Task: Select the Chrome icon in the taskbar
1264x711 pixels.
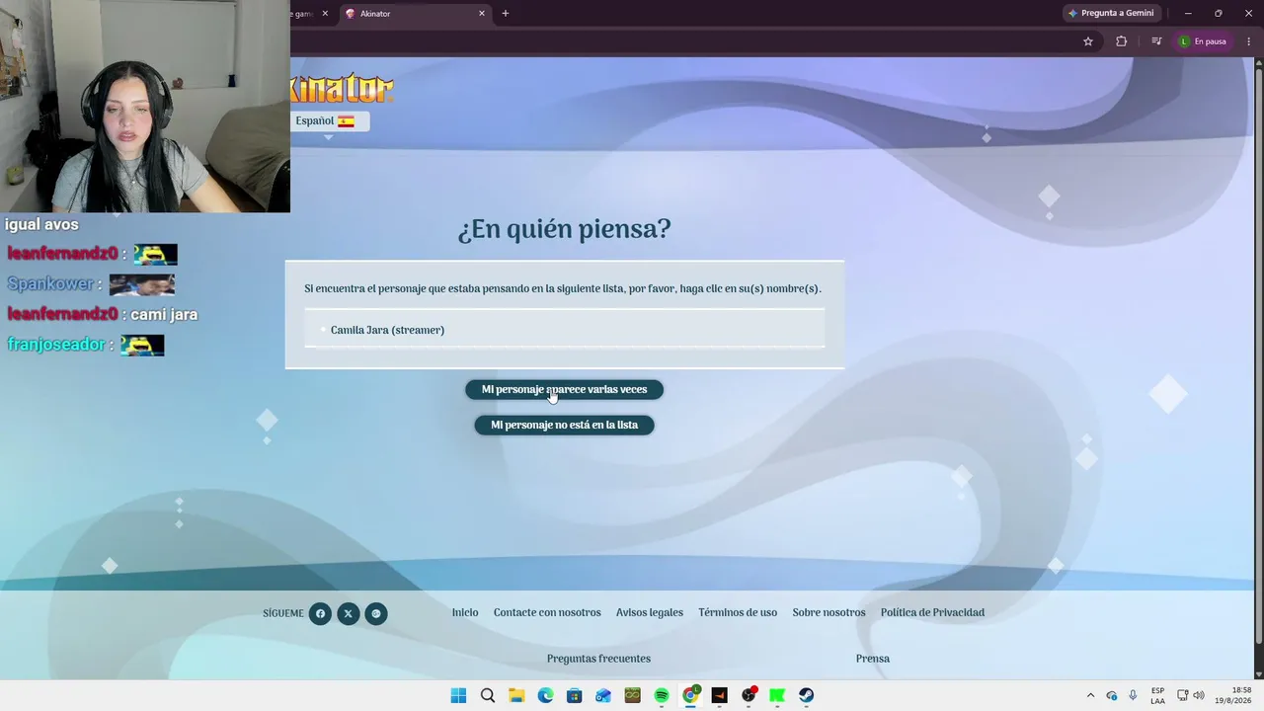Action: coord(691,695)
